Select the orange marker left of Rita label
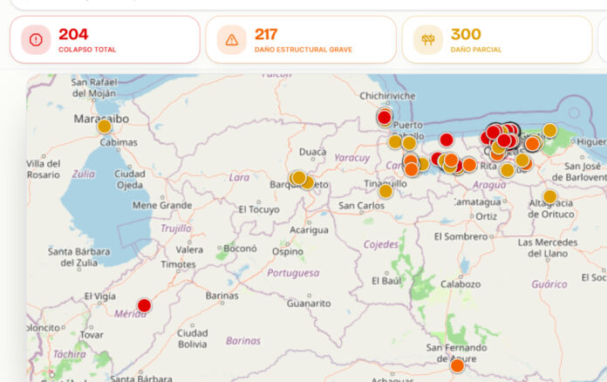Image resolution: width=607 pixels, height=382 pixels. (x=469, y=165)
